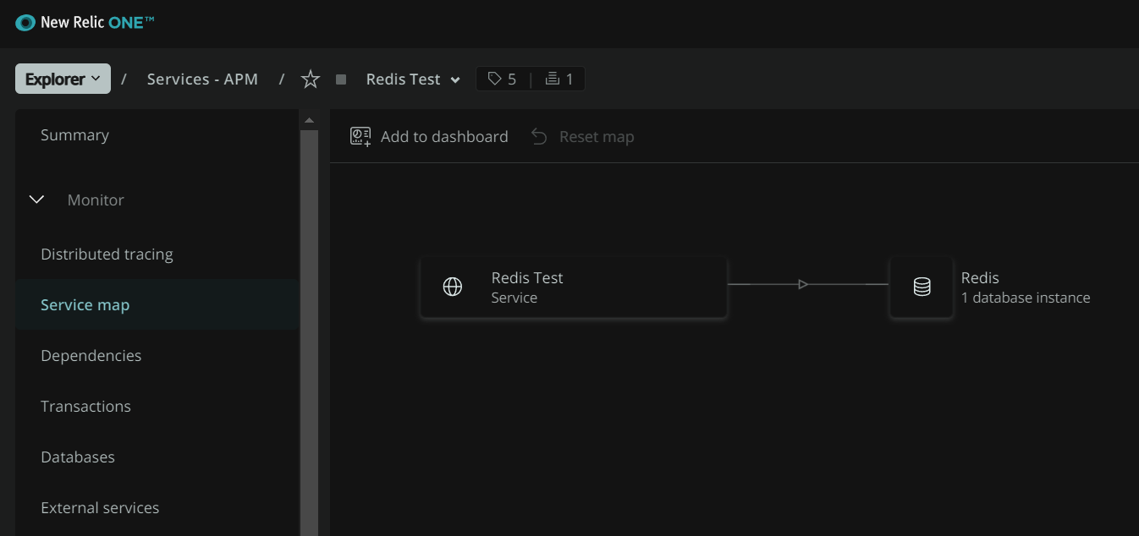Click the globe icon on Redis Test node
The height and width of the screenshot is (536, 1139).
pyautogui.click(x=453, y=287)
